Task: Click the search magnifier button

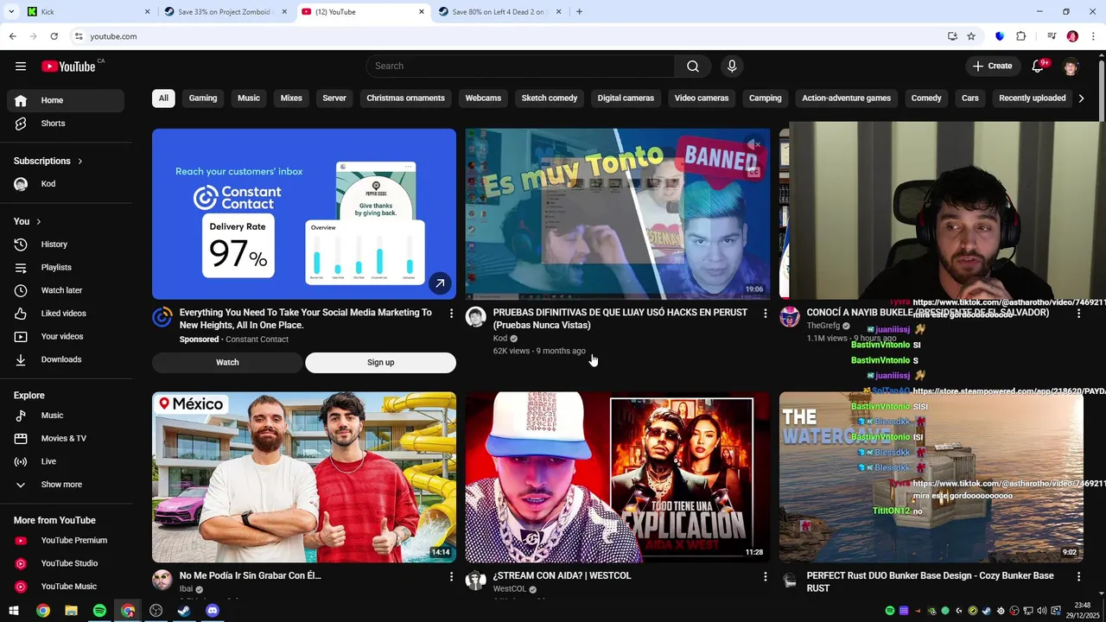Action: 693,67
